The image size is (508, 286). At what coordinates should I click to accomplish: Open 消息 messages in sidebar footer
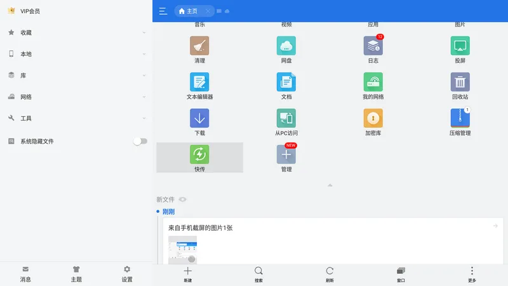click(25, 275)
